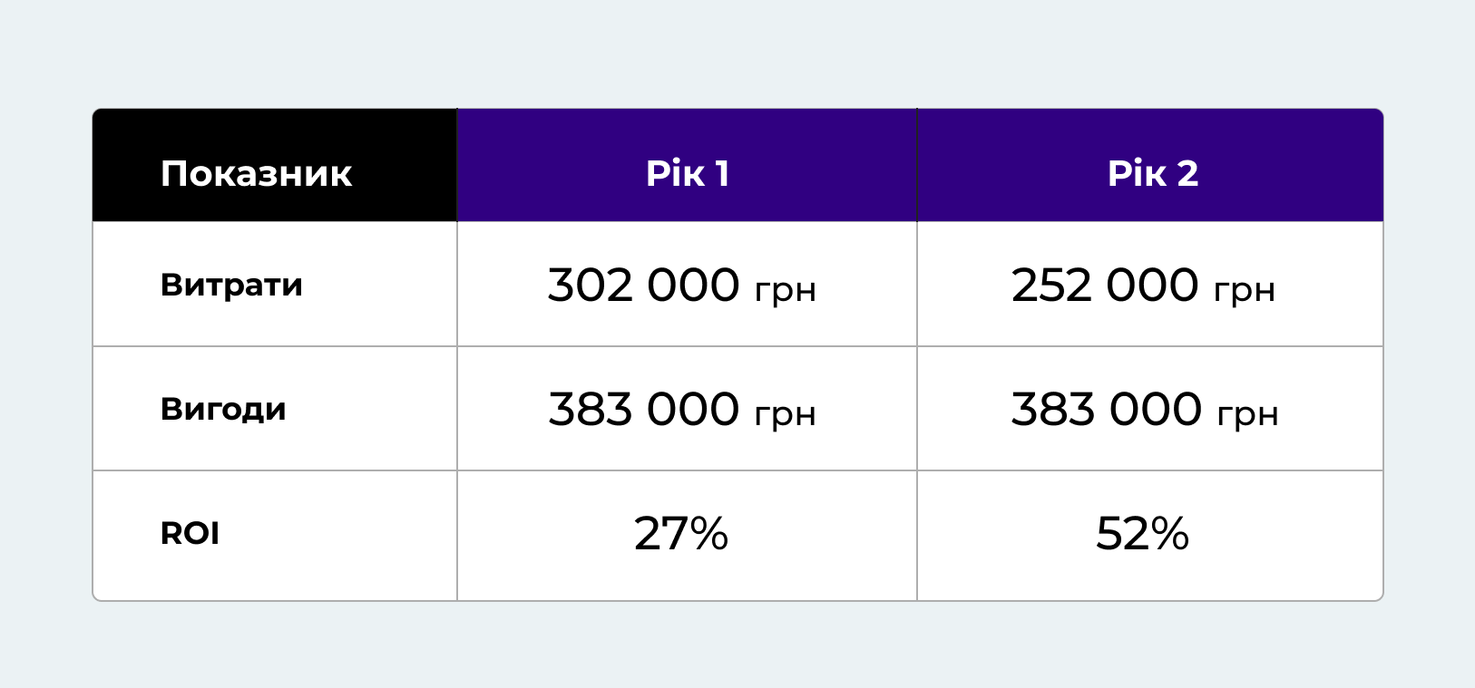Click the Вигоди row label
Screen dimensions: 1475x688
[x=223, y=409]
